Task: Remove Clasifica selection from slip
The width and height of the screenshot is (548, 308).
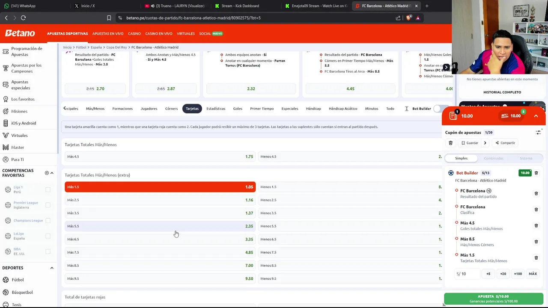Action: 536,210
